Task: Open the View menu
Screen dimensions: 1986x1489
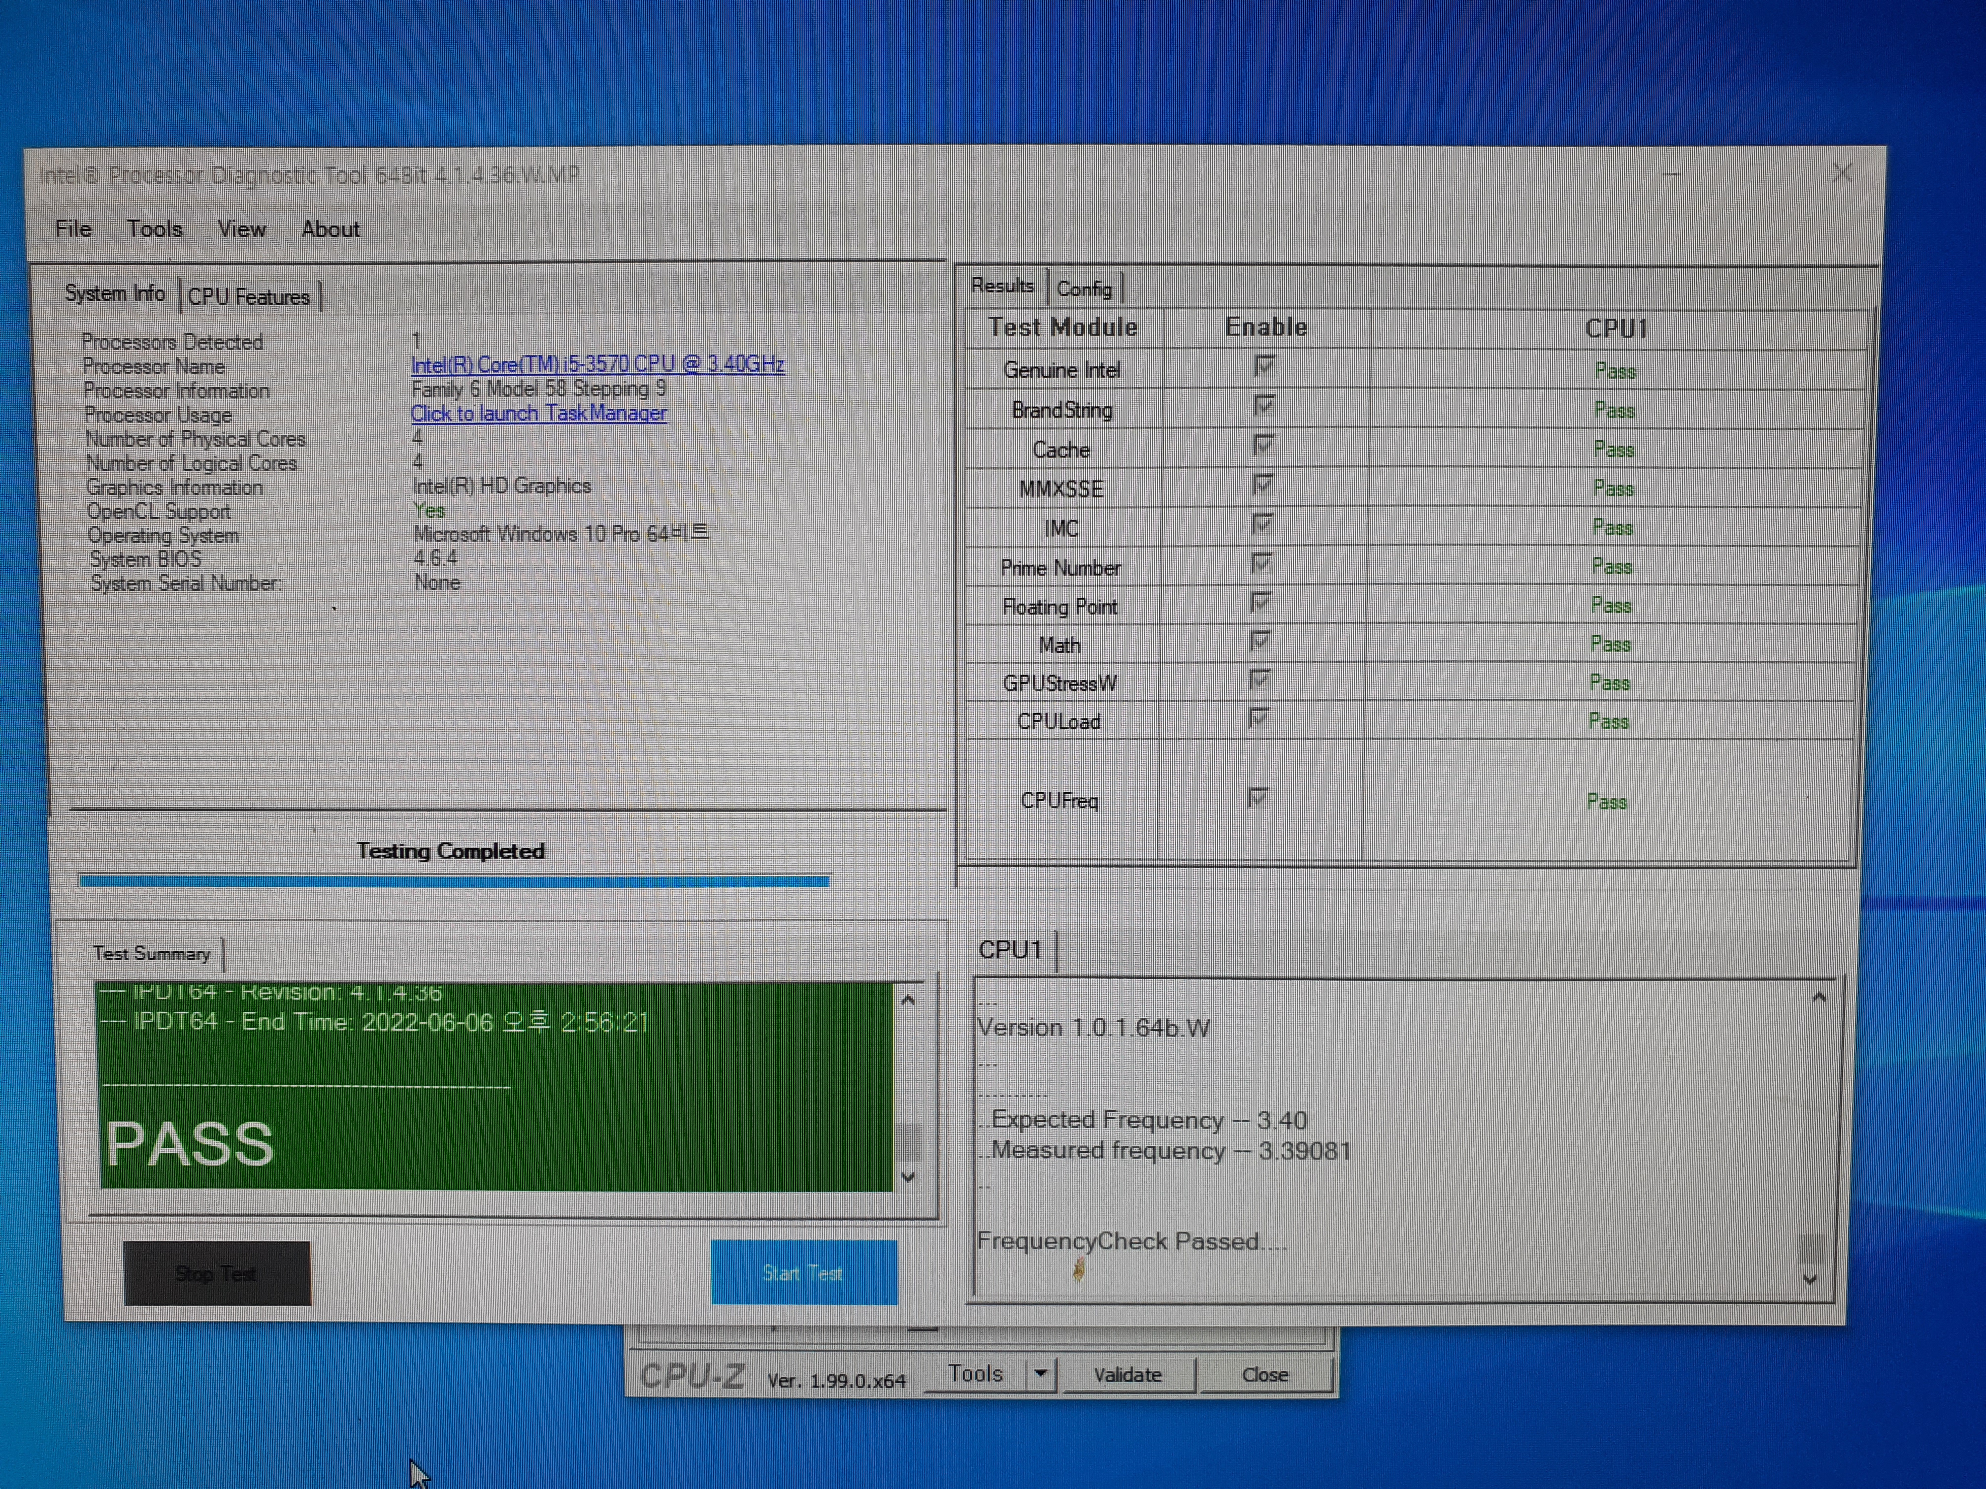Action: coord(241,229)
